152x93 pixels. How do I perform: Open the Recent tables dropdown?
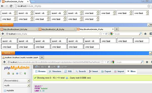[x=17, y=81]
